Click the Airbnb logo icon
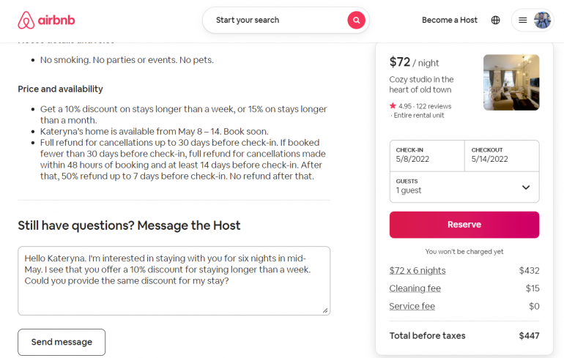564x358 pixels. (26, 20)
